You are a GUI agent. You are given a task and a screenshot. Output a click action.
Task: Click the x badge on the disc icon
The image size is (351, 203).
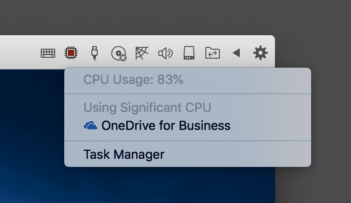click(x=123, y=58)
